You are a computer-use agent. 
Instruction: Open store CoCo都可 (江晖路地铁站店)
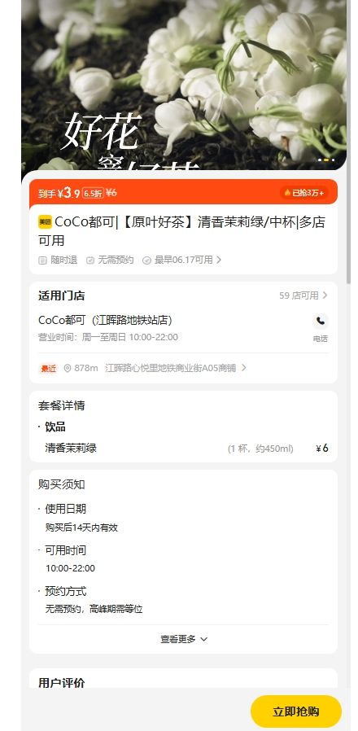105,321
